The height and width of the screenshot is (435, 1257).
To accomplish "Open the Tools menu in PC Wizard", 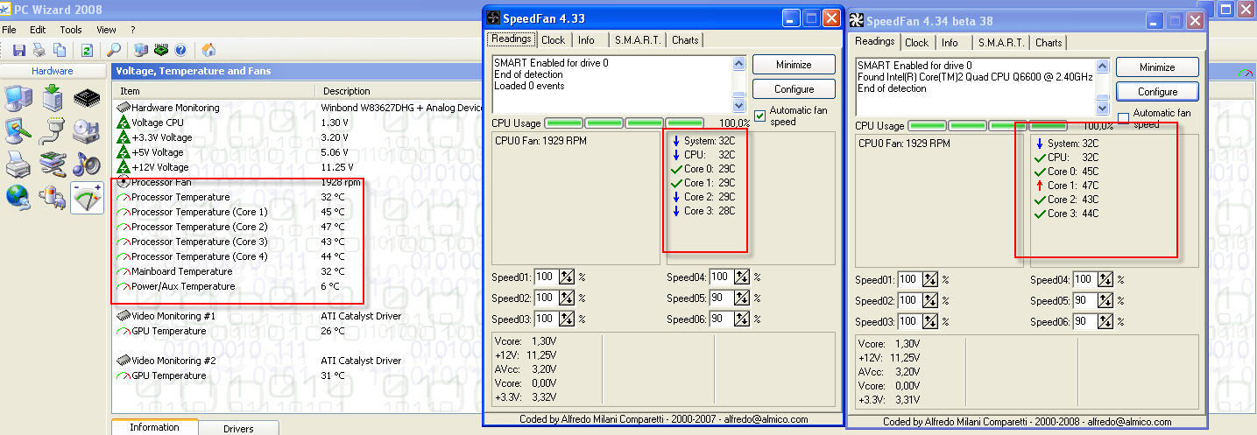I will click(x=71, y=30).
